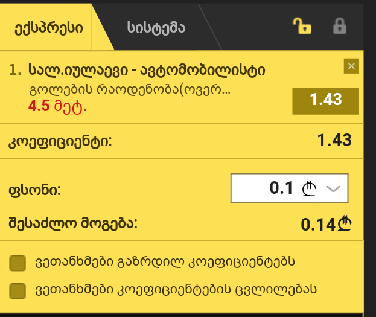Switch to the ექსპრესი tab
Screen dimensions: 376x317
click(49, 28)
